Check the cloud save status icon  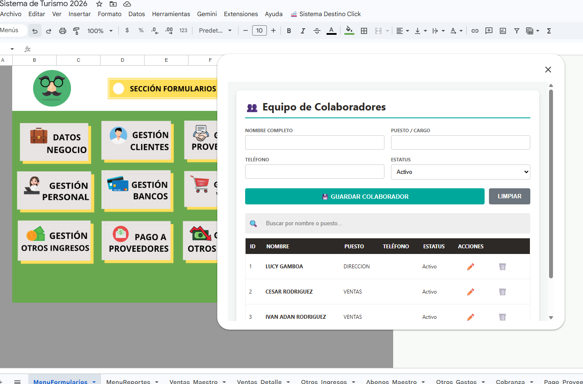tap(127, 4)
